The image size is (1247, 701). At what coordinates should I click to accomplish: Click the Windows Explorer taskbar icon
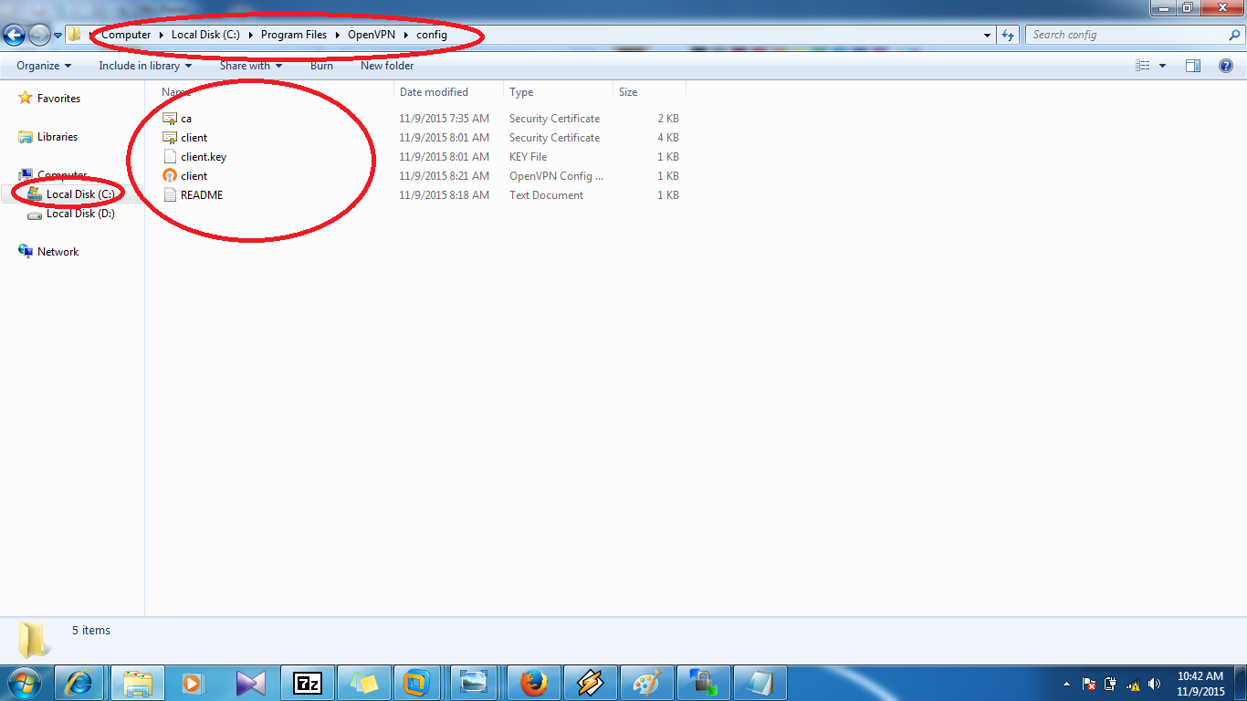(x=138, y=683)
